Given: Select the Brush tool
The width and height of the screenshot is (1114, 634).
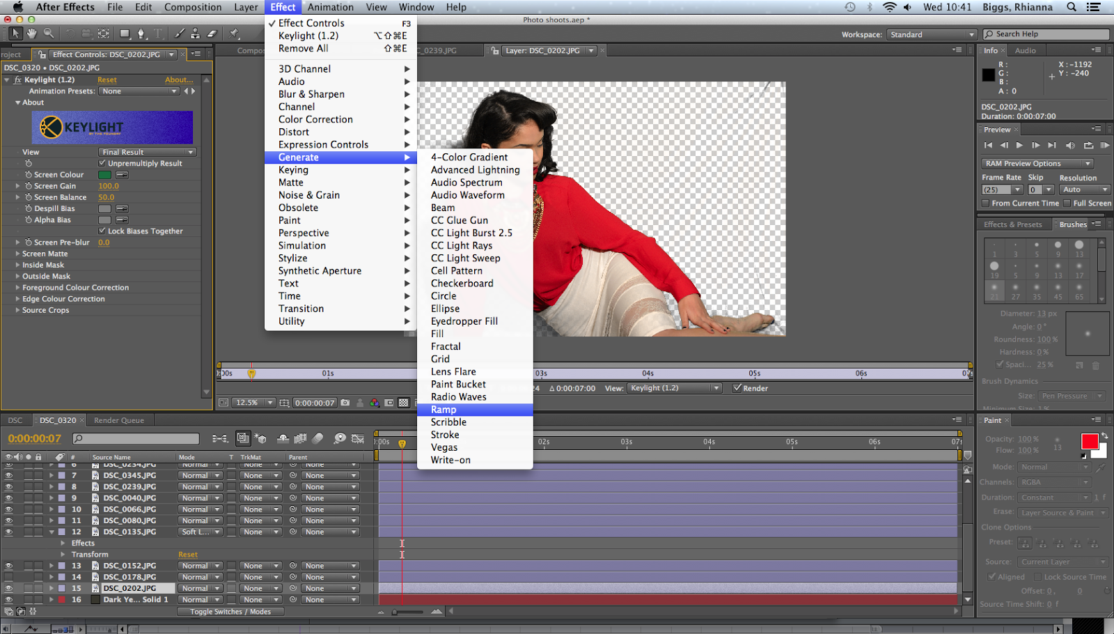Looking at the screenshot, I should pyautogui.click(x=180, y=33).
